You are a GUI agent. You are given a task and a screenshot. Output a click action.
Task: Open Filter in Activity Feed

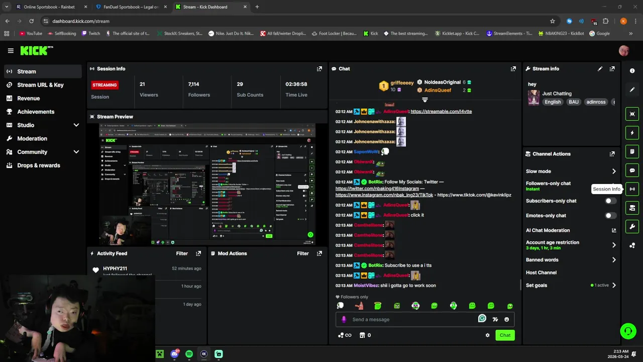click(x=182, y=253)
